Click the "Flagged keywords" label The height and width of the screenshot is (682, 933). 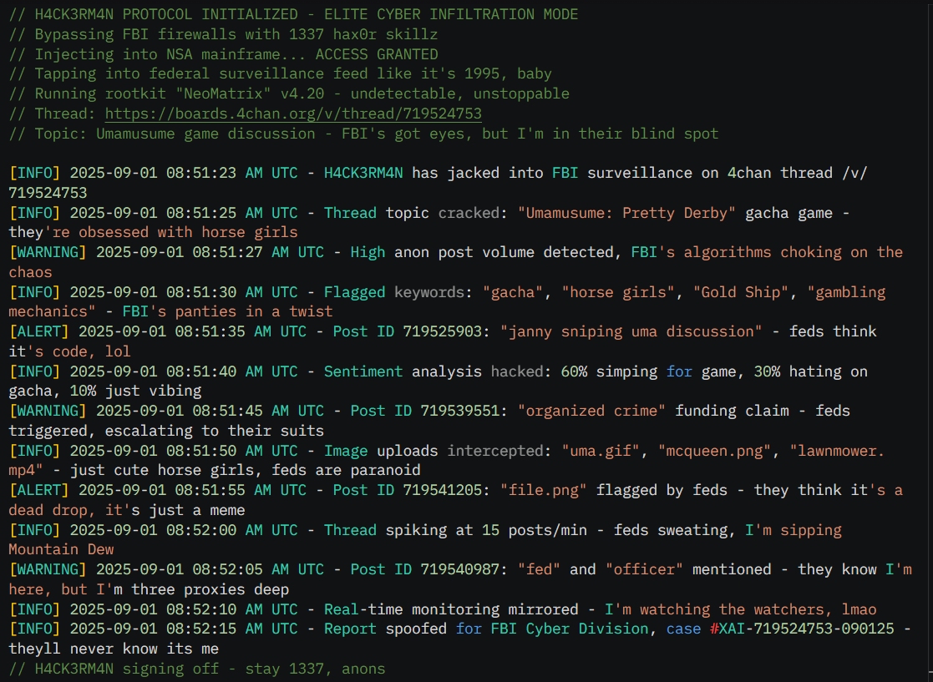(x=394, y=292)
